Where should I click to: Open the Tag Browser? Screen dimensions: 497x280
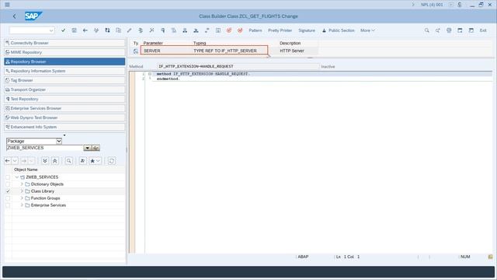pyautogui.click(x=64, y=80)
